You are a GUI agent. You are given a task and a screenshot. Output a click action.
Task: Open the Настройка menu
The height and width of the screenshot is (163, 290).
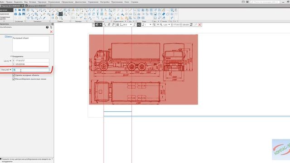pos(105,2)
